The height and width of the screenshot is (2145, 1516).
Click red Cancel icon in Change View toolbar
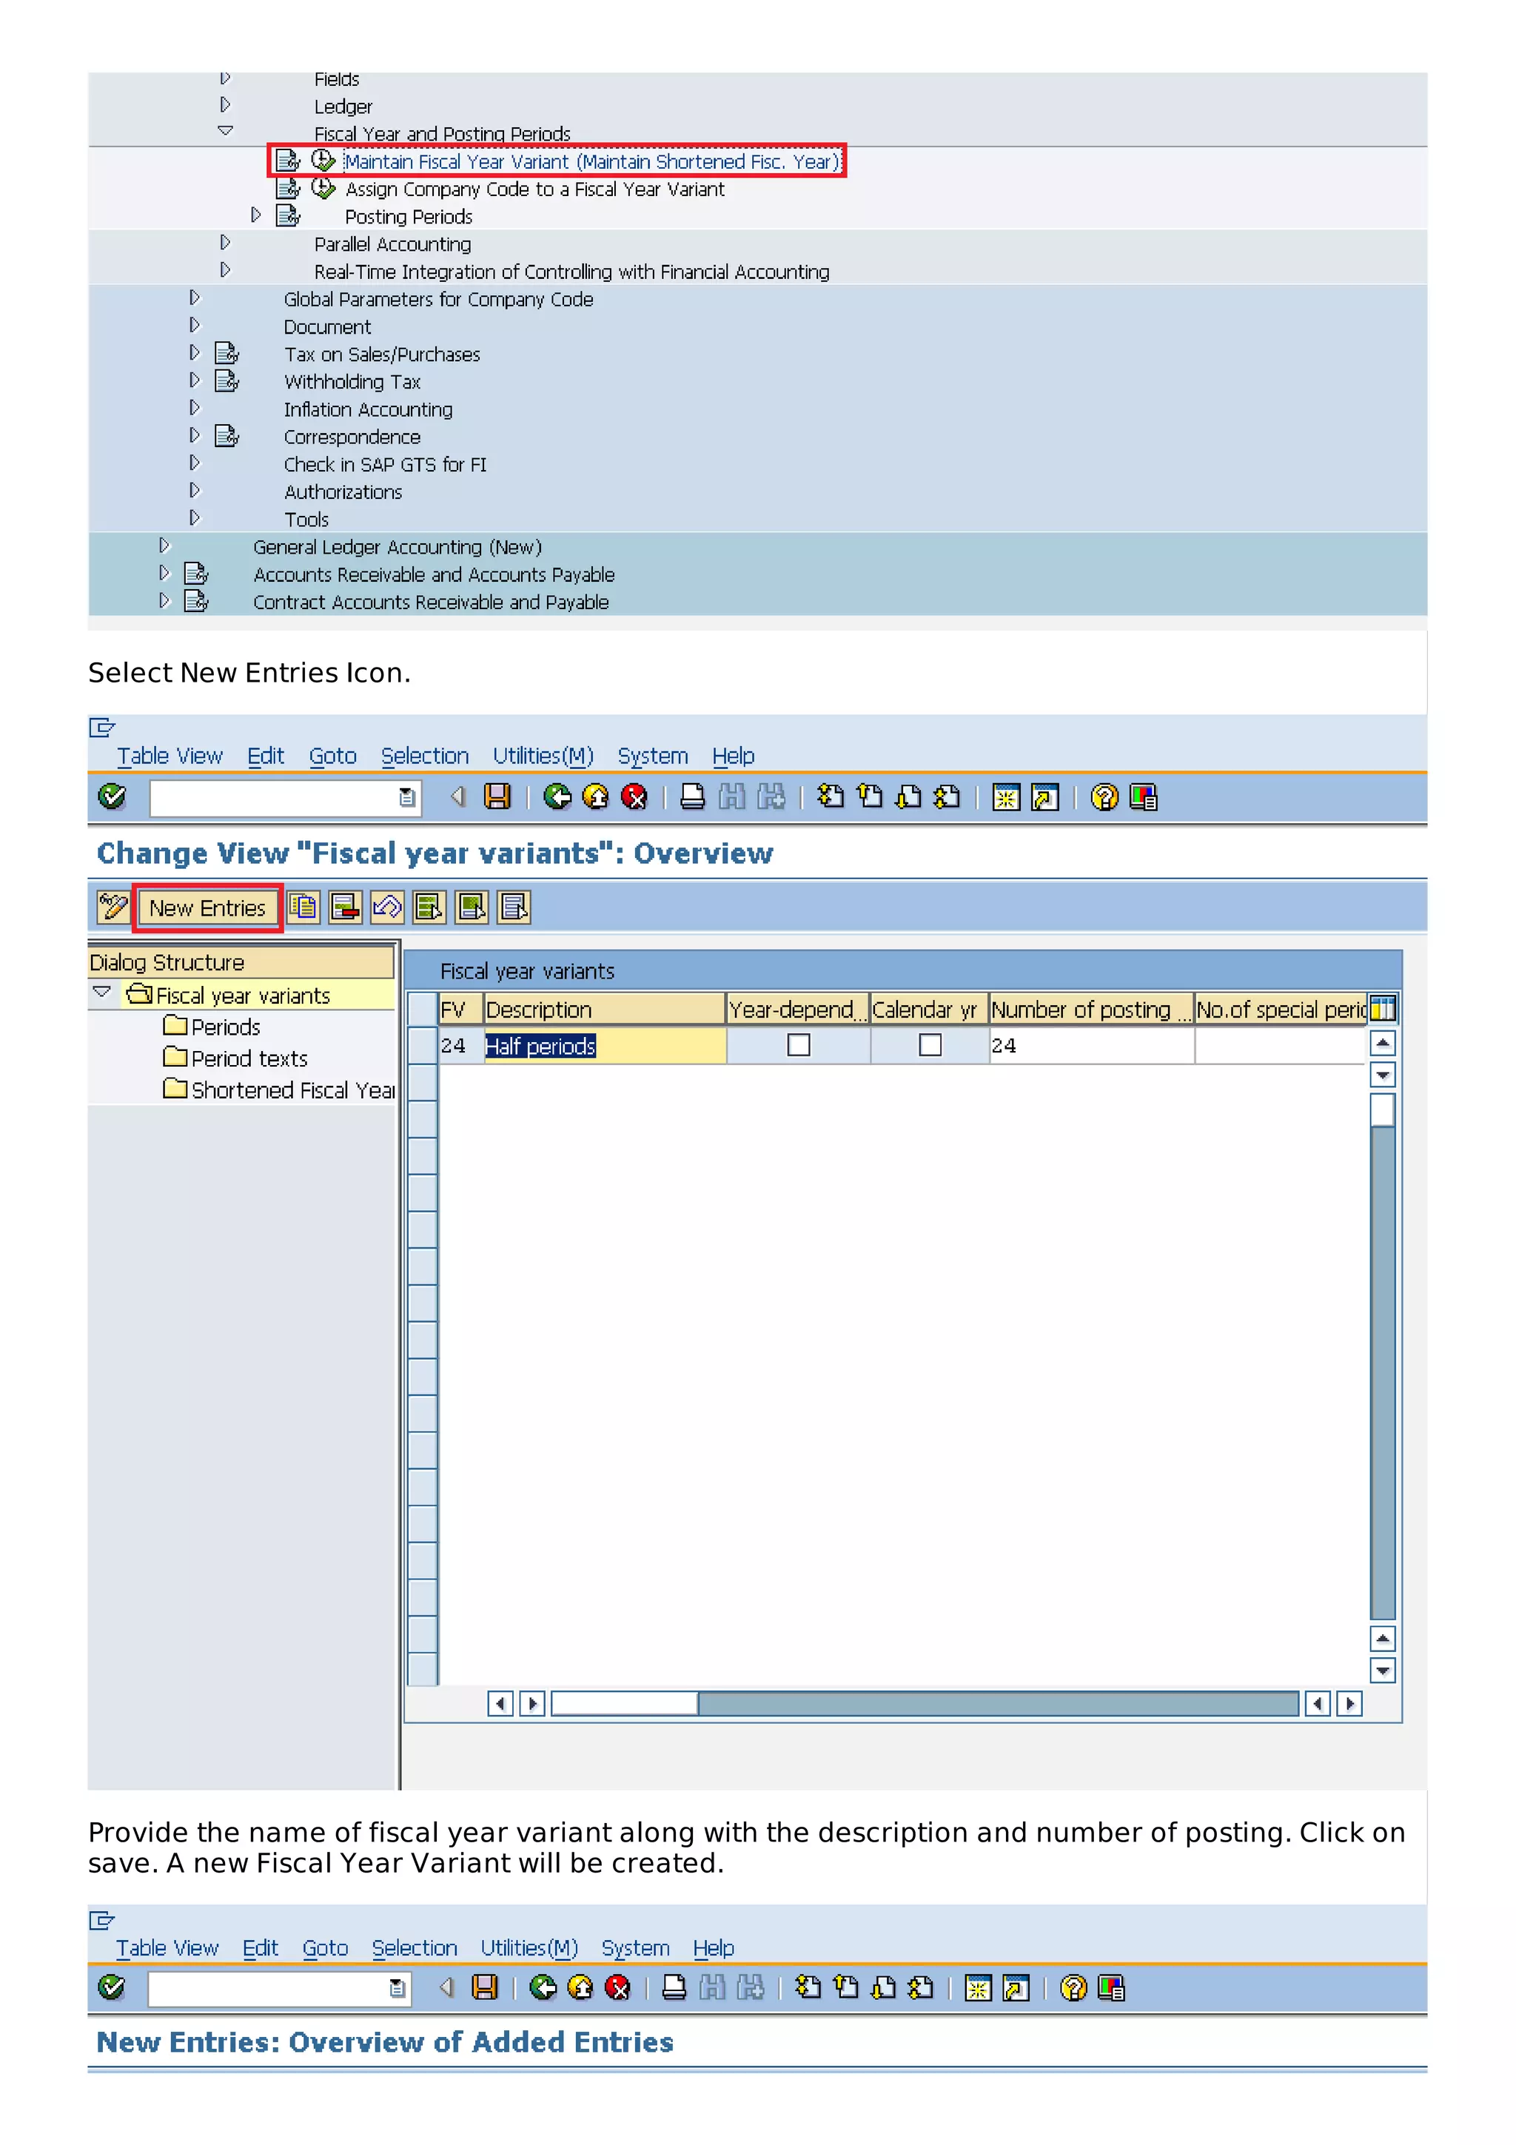point(634,797)
